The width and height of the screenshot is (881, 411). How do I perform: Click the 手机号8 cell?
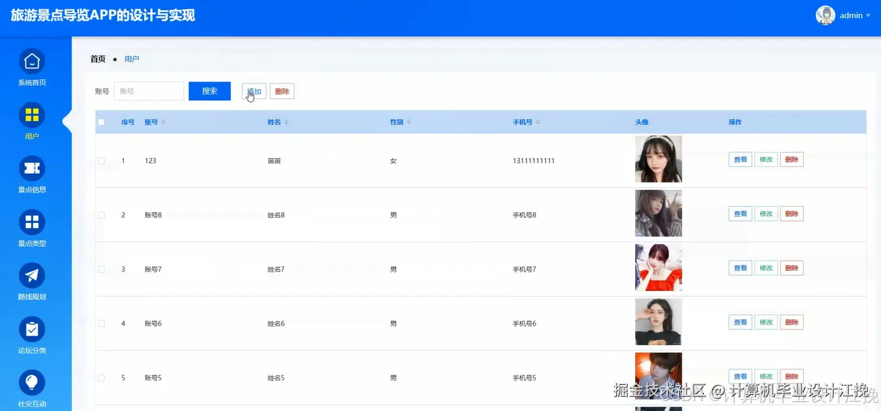(x=524, y=215)
